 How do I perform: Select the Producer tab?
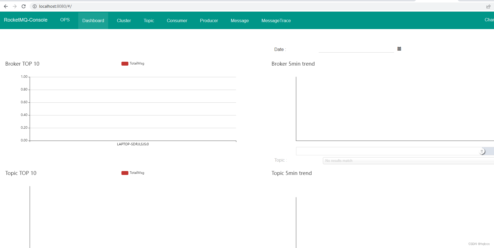click(209, 20)
